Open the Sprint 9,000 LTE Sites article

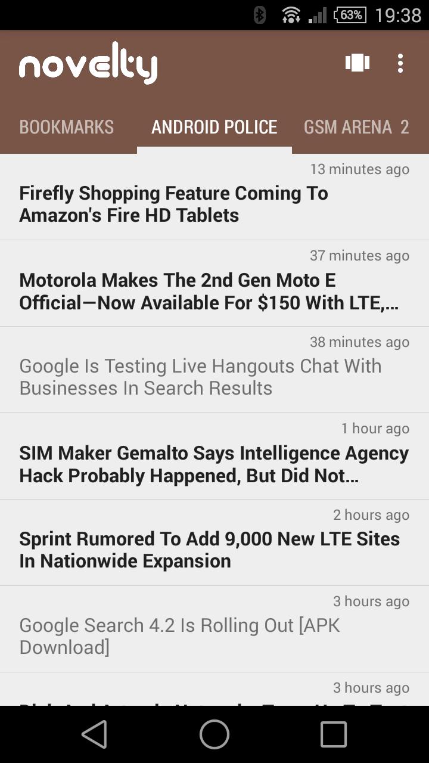click(x=214, y=550)
